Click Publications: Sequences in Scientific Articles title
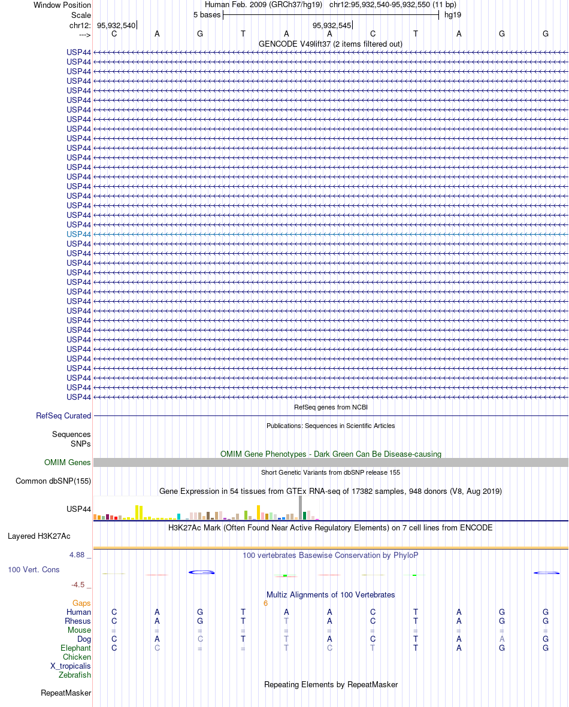 tap(330, 426)
